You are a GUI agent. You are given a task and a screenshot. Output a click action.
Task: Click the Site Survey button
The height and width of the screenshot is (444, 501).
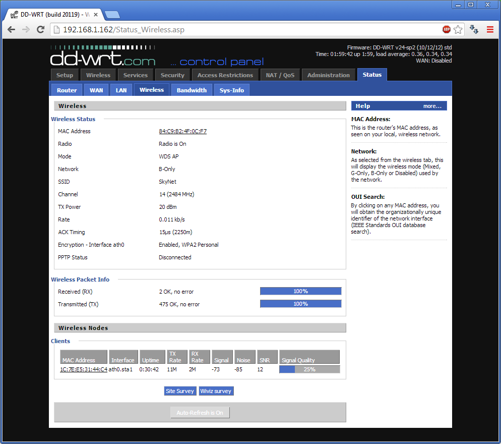coord(180,391)
